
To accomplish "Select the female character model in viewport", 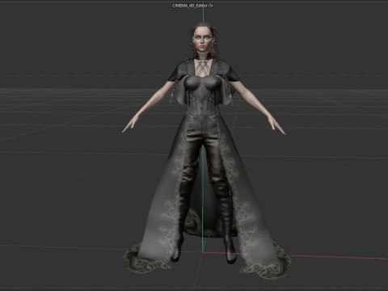I will tap(204, 151).
